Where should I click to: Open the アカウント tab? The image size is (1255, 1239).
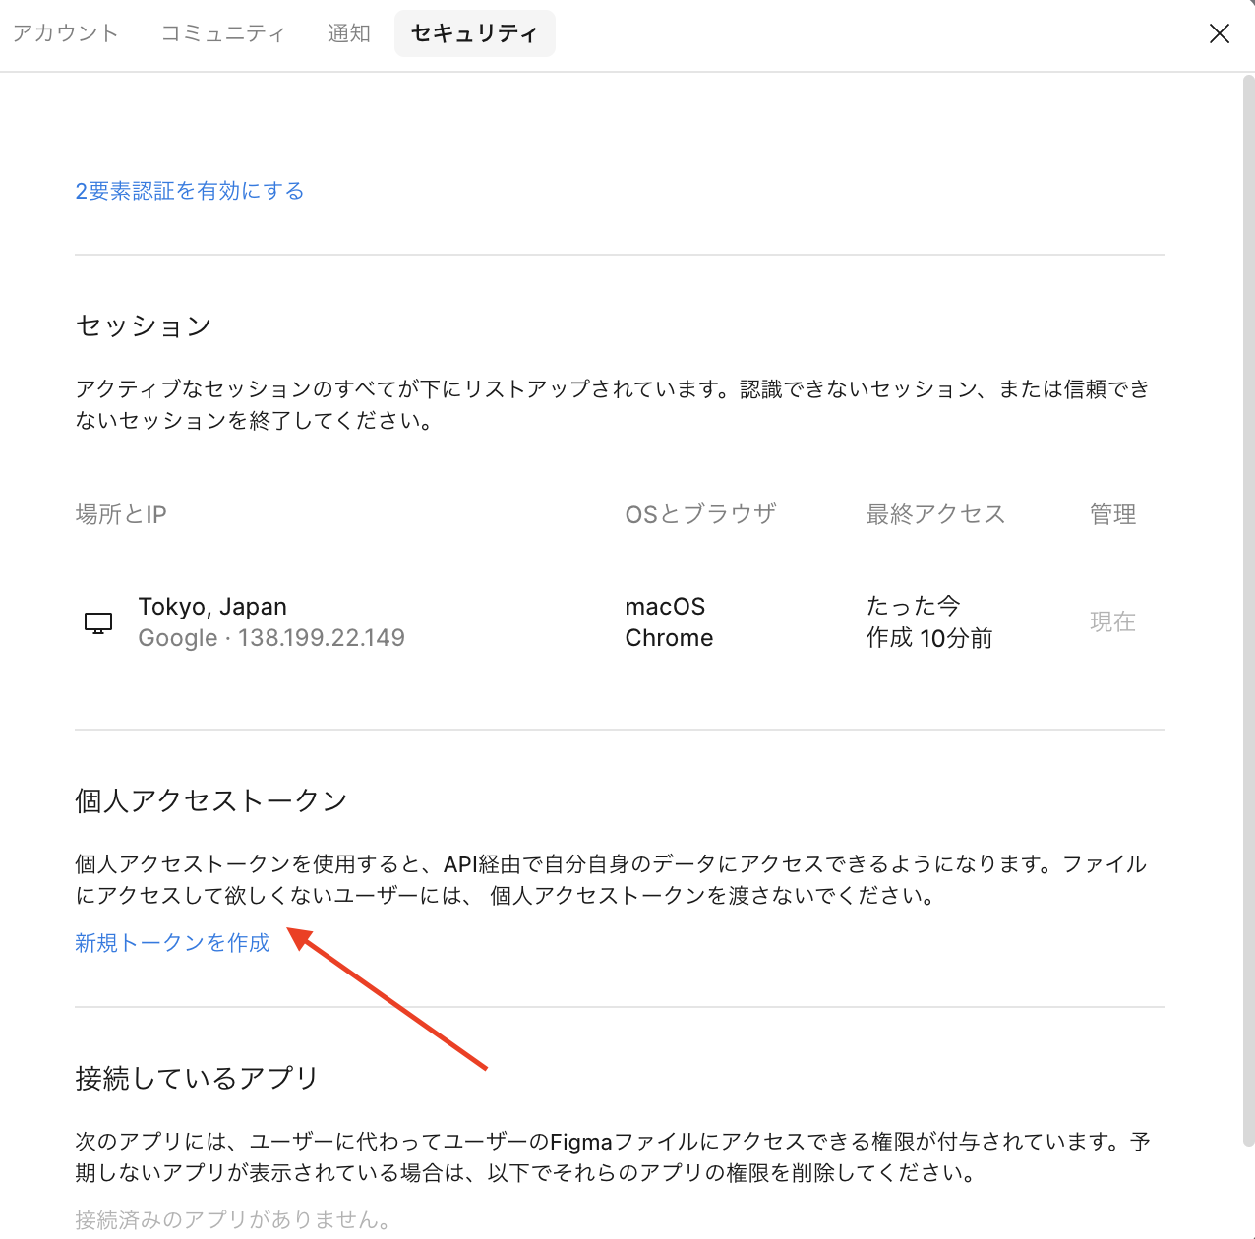(65, 33)
